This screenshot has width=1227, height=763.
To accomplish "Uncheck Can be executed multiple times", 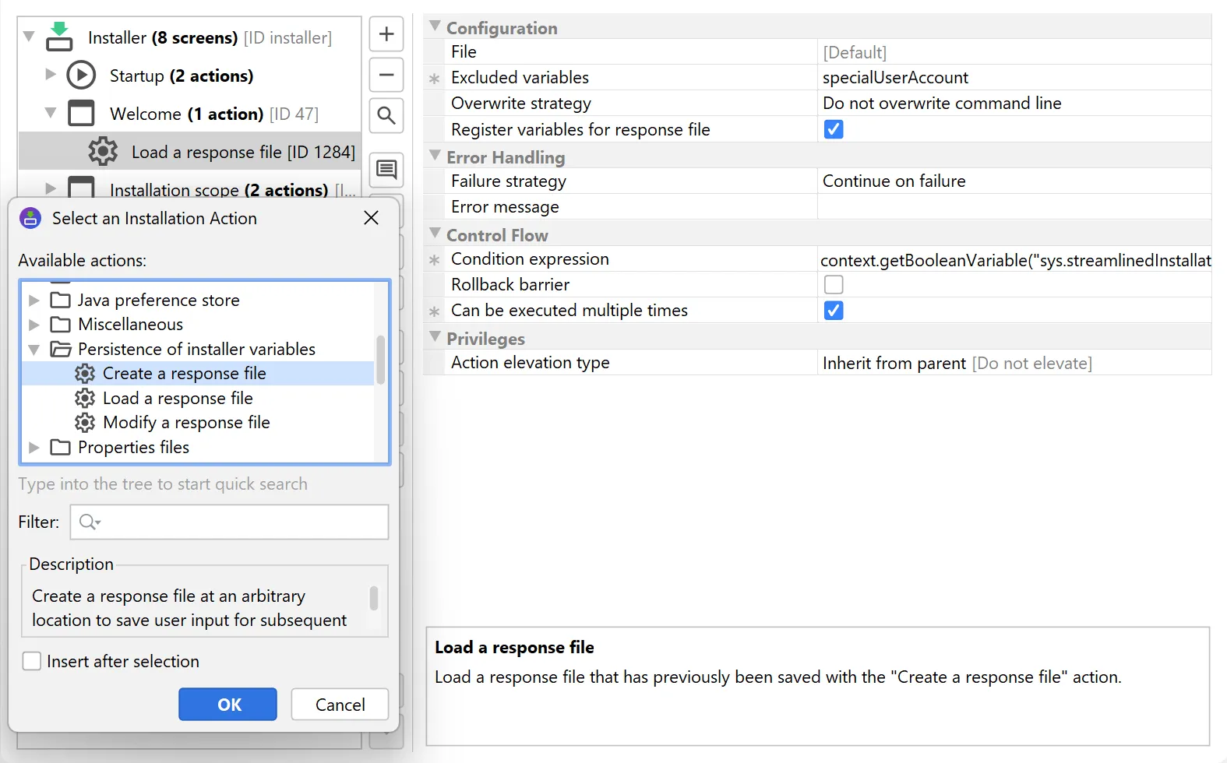I will click(834, 311).
